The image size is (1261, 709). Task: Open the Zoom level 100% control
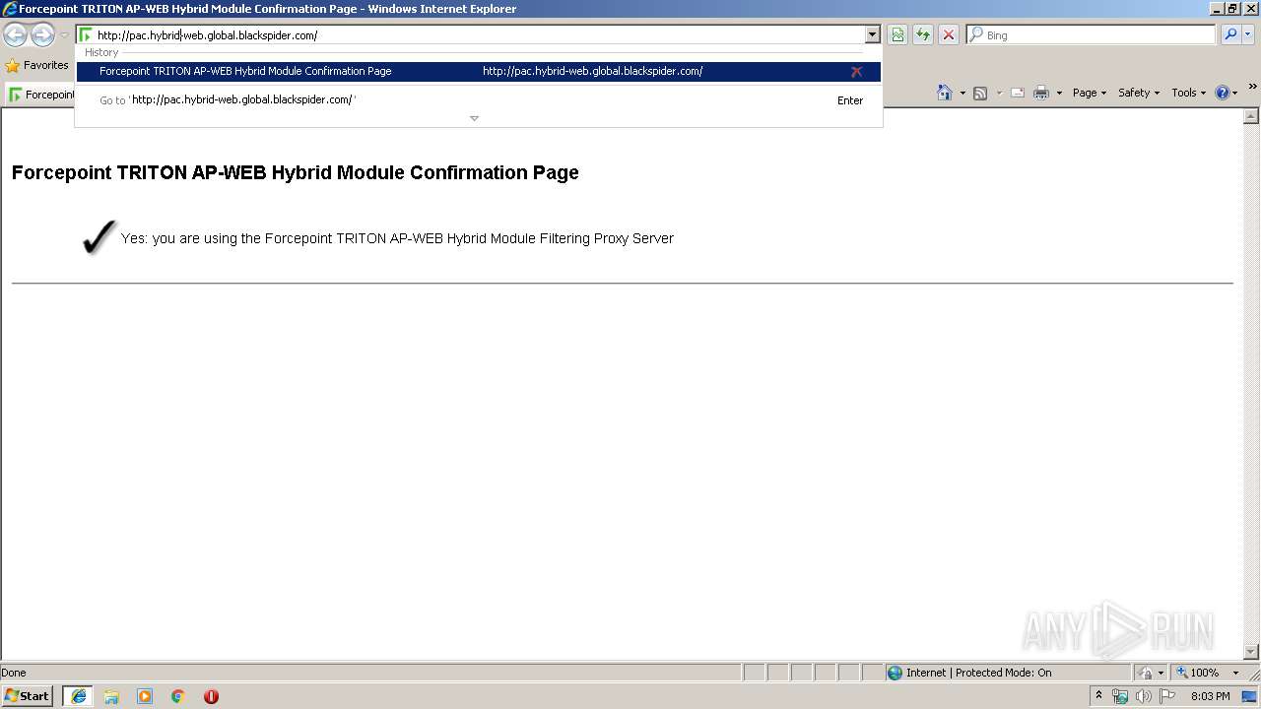click(1197, 673)
